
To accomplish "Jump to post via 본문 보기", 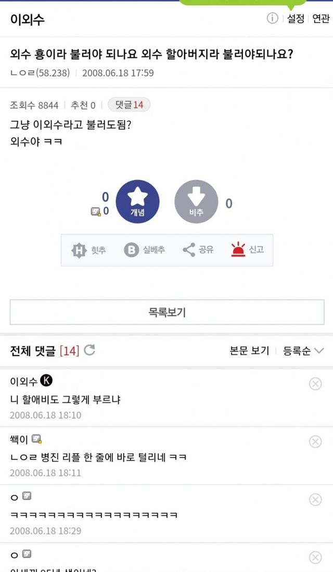I will coord(249,350).
